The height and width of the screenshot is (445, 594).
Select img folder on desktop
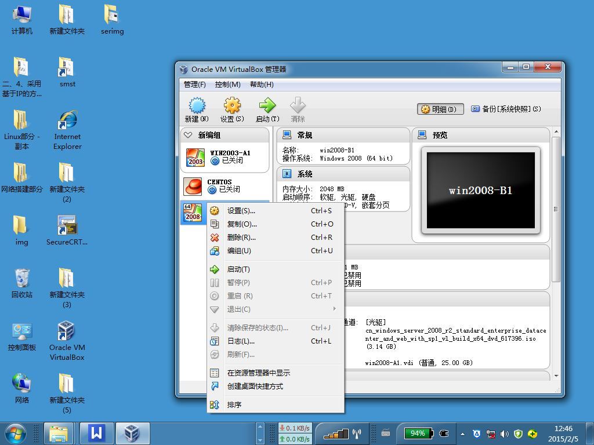21,231
